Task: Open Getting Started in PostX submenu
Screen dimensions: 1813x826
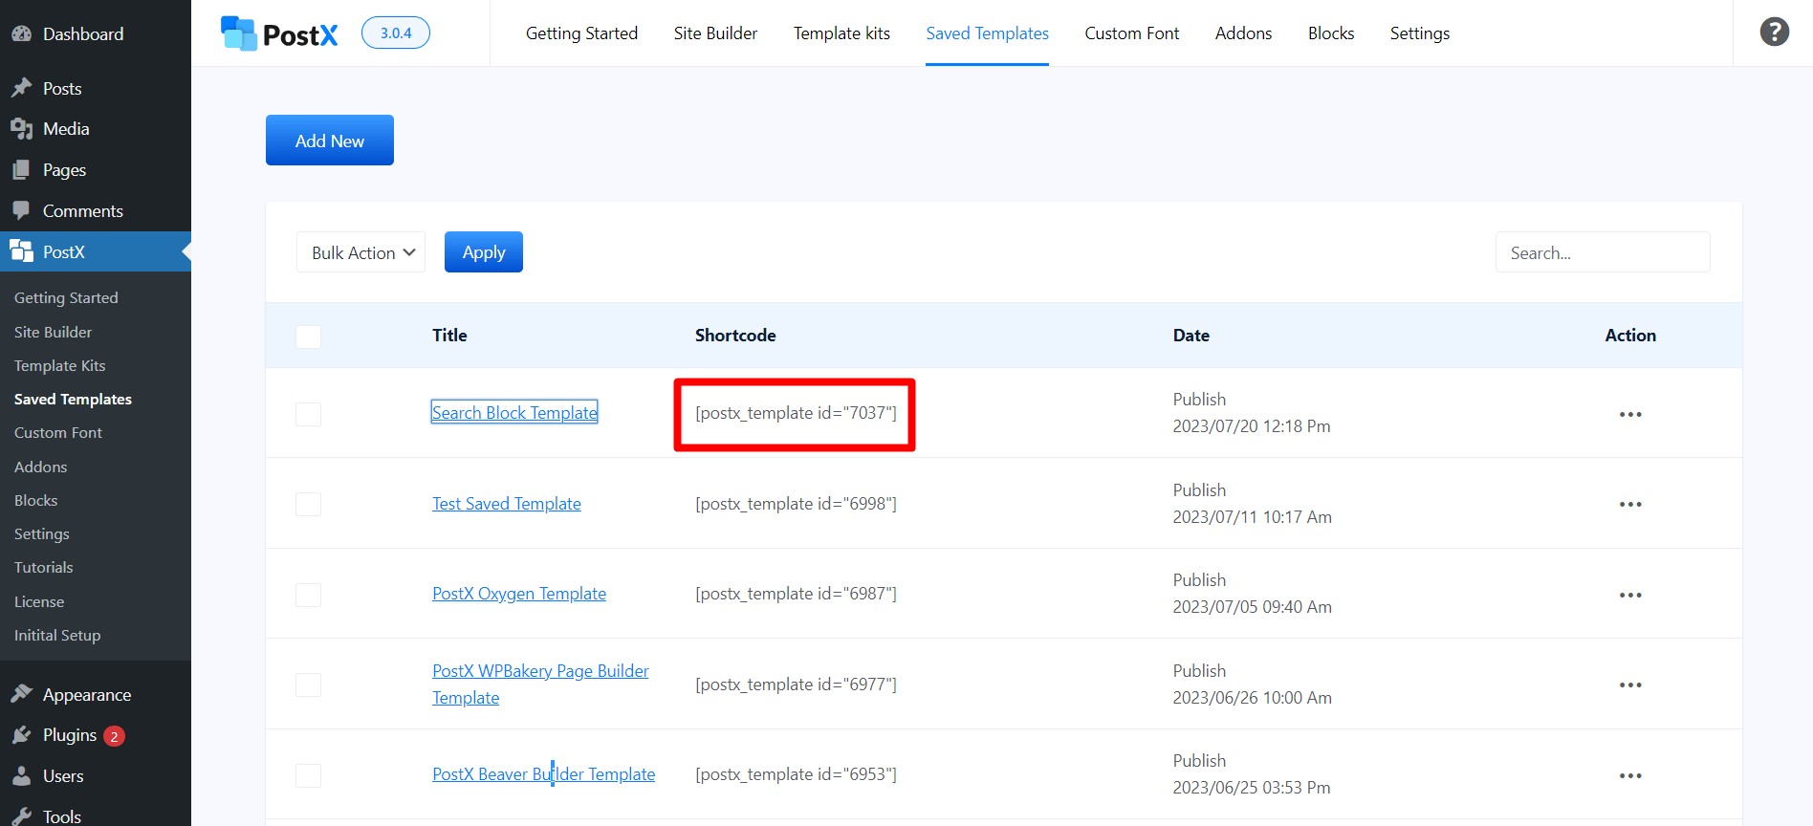Action: (x=66, y=298)
